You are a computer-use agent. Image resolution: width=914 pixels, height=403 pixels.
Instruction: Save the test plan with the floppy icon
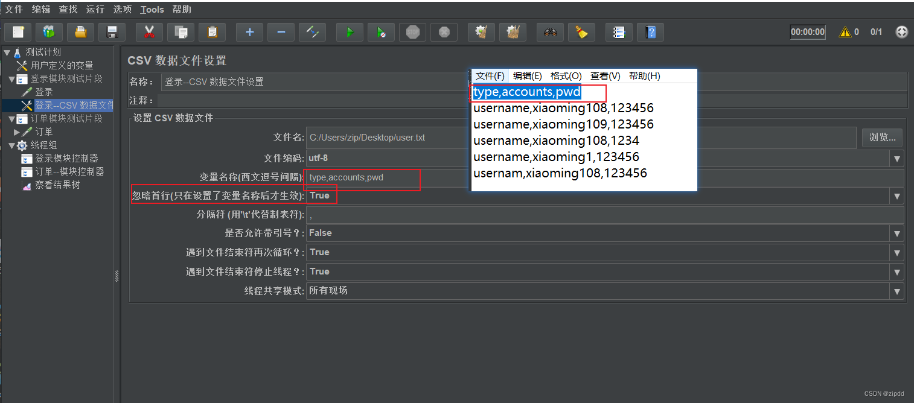[112, 32]
